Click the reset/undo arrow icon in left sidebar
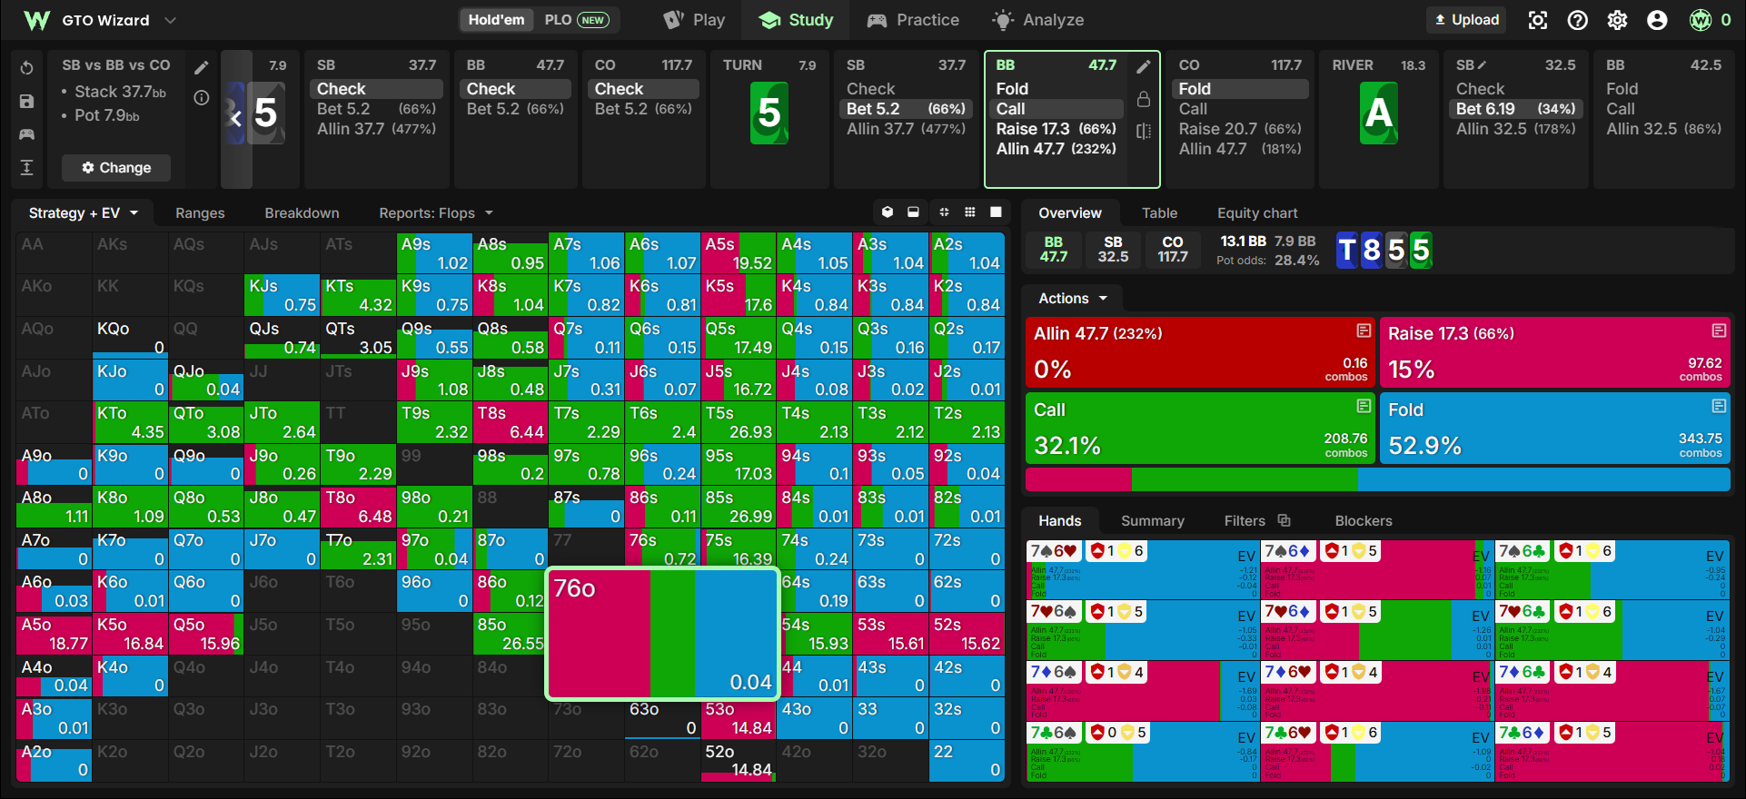The width and height of the screenshot is (1746, 799). click(27, 68)
